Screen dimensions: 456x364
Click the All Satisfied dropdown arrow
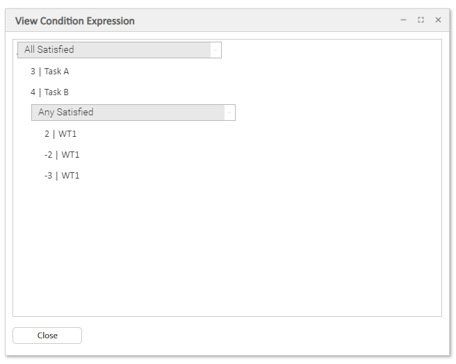tap(215, 49)
